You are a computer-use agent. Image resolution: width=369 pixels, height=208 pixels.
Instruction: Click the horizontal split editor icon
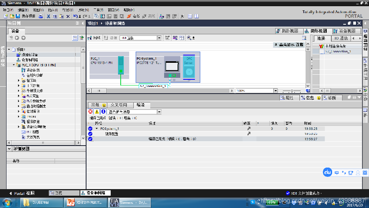[190, 16]
